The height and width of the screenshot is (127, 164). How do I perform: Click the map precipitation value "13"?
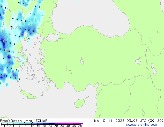pyautogui.click(x=29, y=30)
